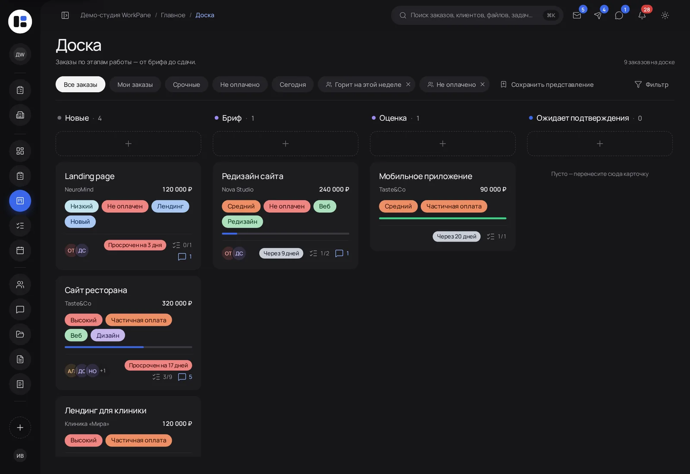Open the notifications bell

click(x=642, y=16)
